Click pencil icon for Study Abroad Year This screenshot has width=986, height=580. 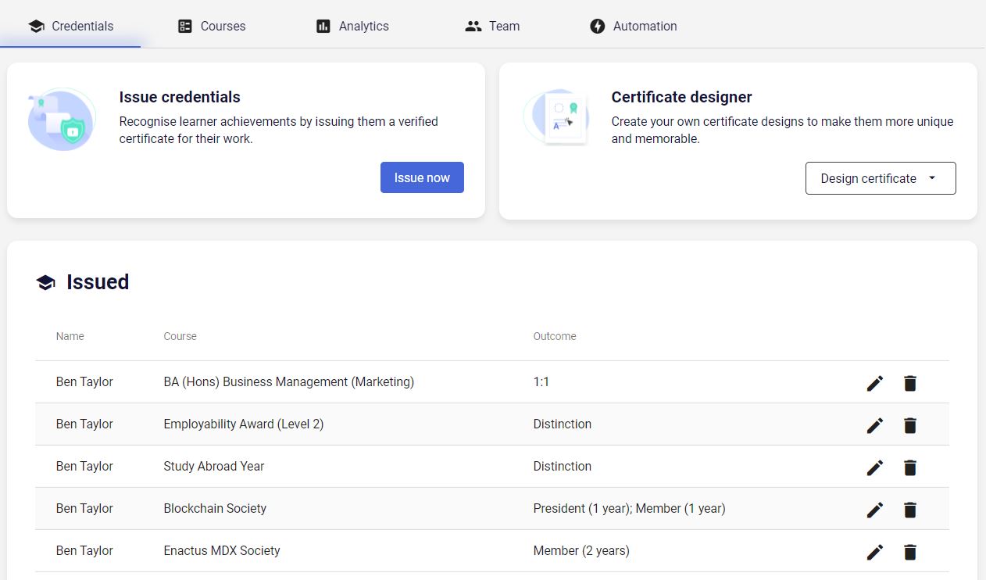[875, 467]
